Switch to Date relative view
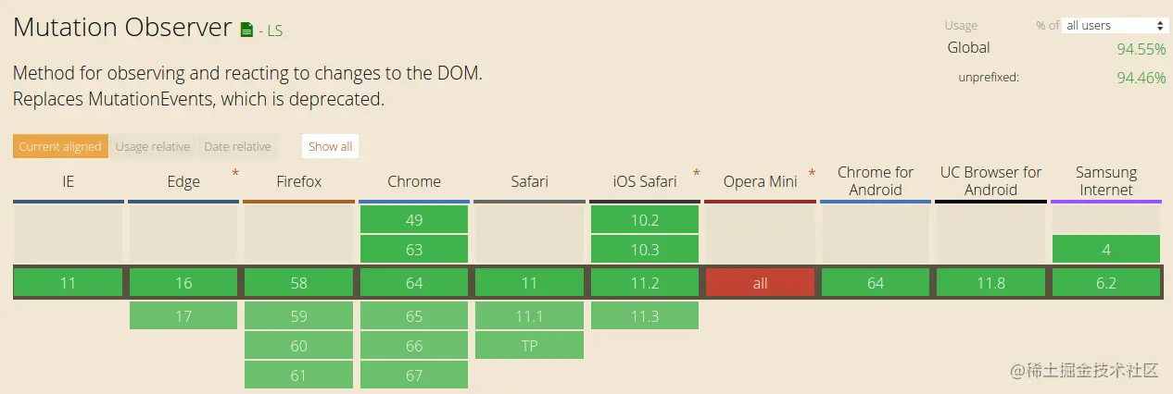Screen dimensions: 1173x394 click(237, 146)
